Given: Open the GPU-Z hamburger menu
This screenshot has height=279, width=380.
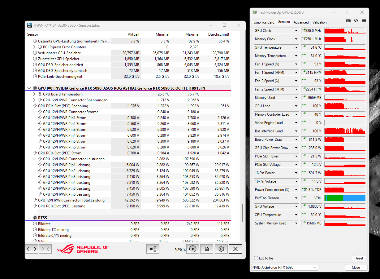Looking at the screenshot, I should (x=364, y=20).
